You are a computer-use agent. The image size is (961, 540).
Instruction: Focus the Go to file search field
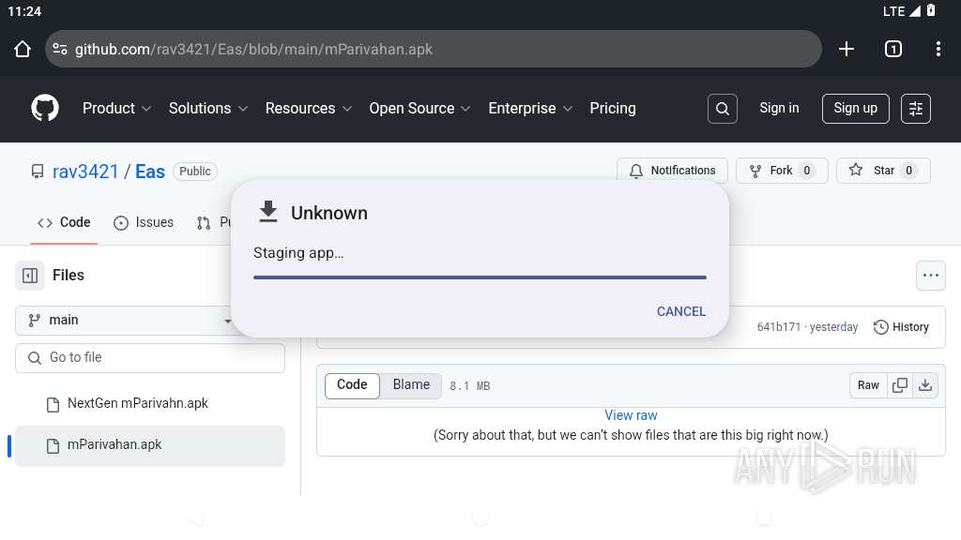150,357
